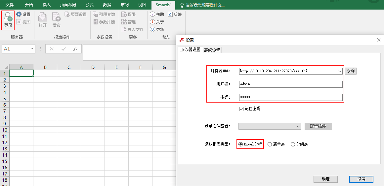The height and width of the screenshot is (186, 384).
Task: Click the select-all corner of the sheet
Action: click(5, 67)
